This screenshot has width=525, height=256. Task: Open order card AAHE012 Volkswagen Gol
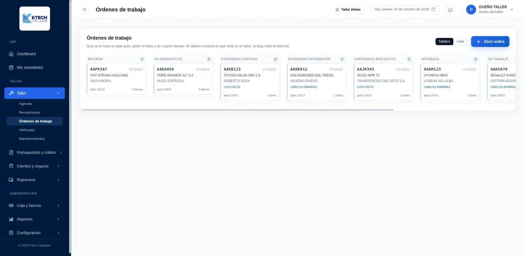316,82
